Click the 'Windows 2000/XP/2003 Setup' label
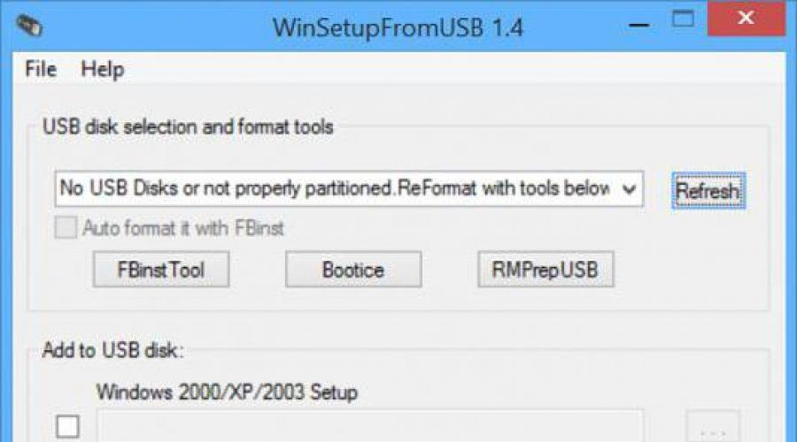797x442 pixels. tap(227, 392)
